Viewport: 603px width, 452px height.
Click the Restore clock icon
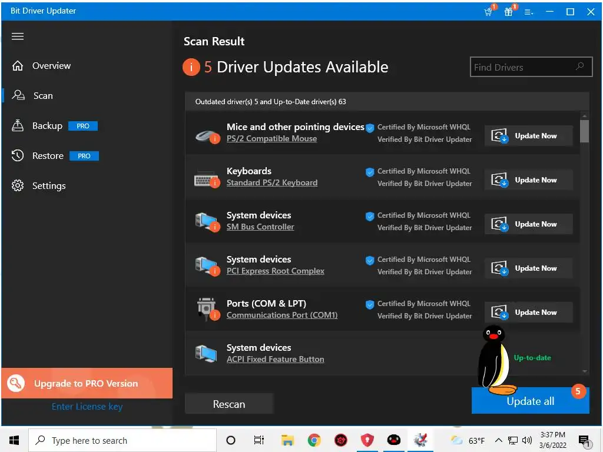(18, 155)
